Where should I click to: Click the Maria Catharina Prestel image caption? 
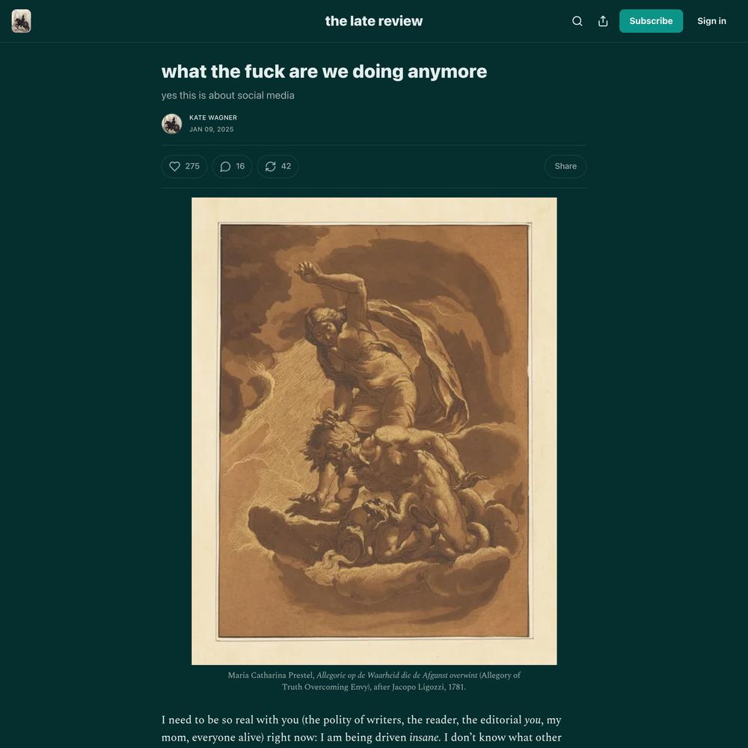point(374,681)
